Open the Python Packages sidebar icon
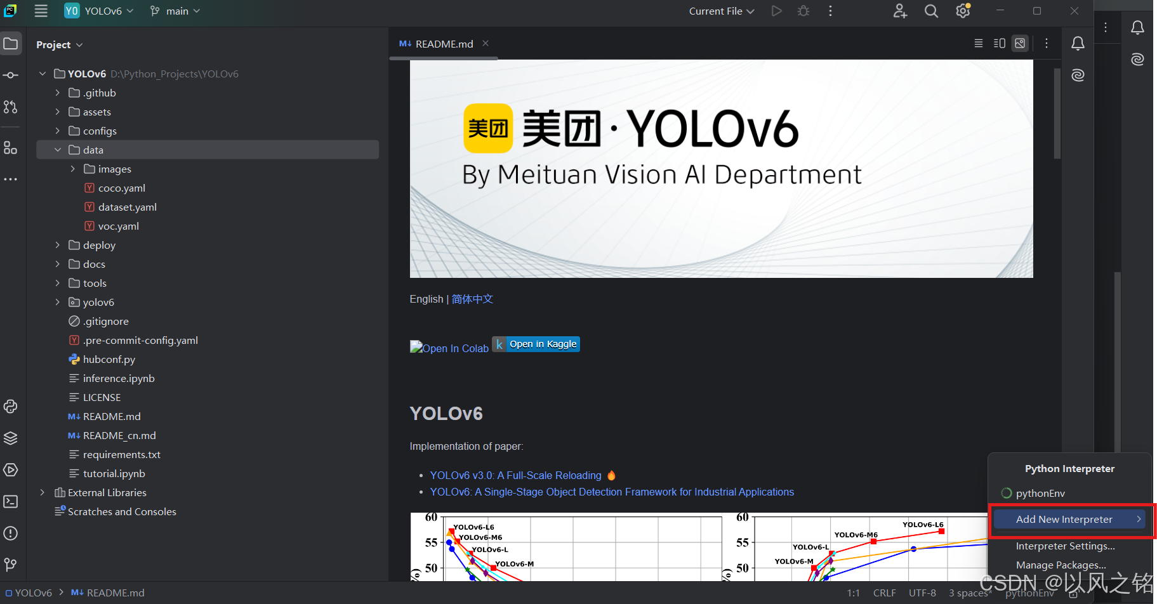1157x604 pixels. [11, 438]
